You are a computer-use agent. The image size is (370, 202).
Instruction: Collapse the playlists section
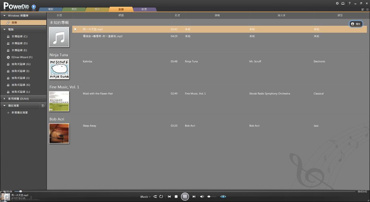pos(4,106)
